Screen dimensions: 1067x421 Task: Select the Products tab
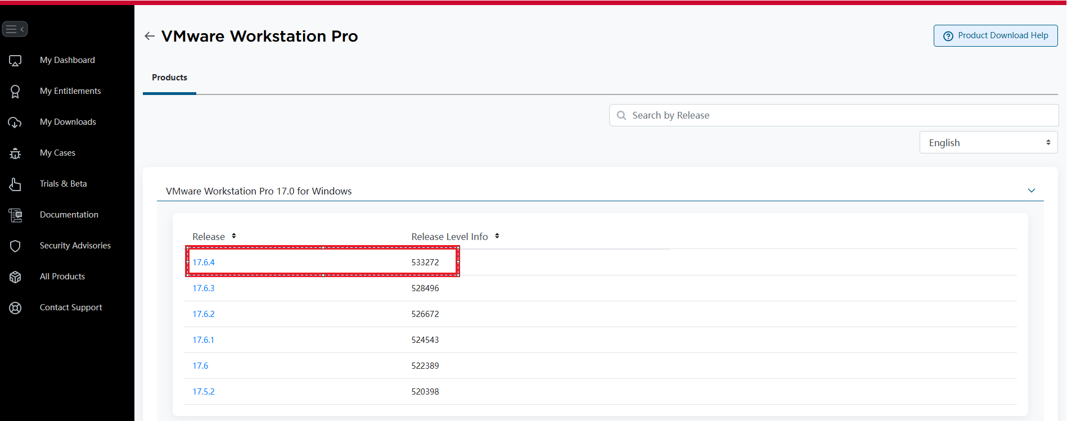(169, 78)
